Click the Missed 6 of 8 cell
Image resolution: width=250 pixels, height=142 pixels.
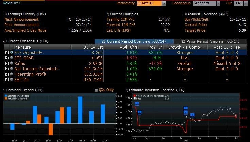227,64
